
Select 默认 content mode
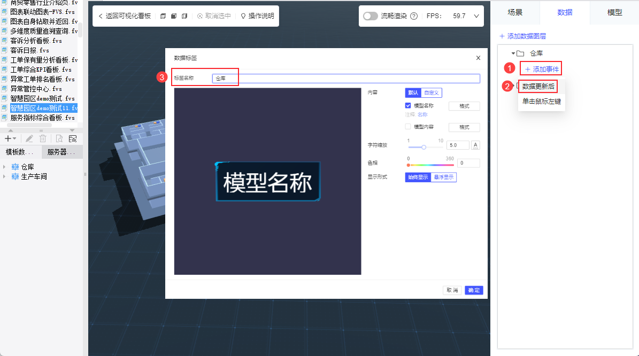pos(413,92)
